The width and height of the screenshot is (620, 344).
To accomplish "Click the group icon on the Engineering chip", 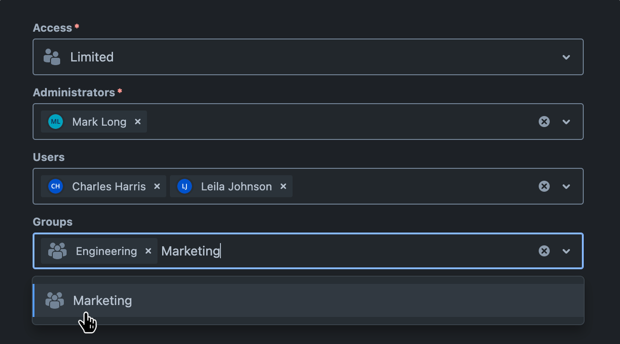I will (x=57, y=251).
